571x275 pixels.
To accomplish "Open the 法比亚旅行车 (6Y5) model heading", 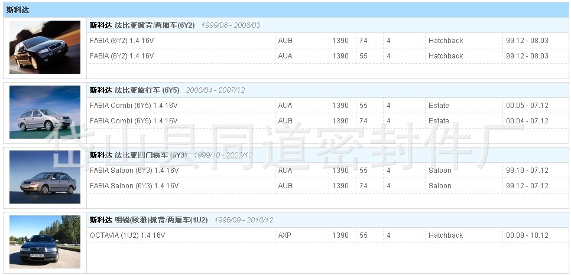I will (x=135, y=90).
